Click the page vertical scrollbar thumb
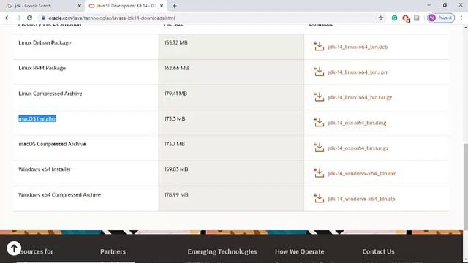This screenshot has width=468, height=263. [x=465, y=187]
